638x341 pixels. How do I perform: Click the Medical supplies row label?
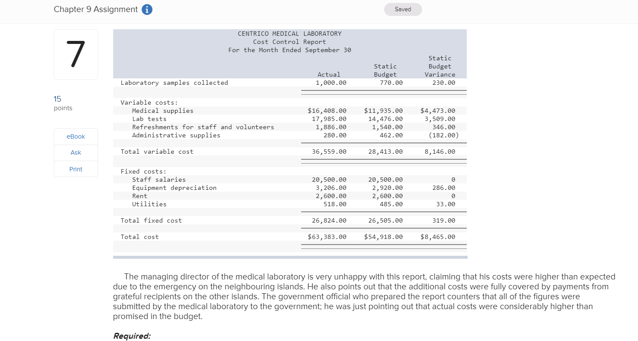[x=163, y=111]
